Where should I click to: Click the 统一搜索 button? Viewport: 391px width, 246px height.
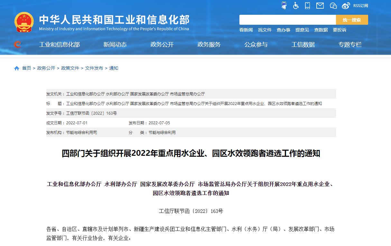click(x=352, y=20)
